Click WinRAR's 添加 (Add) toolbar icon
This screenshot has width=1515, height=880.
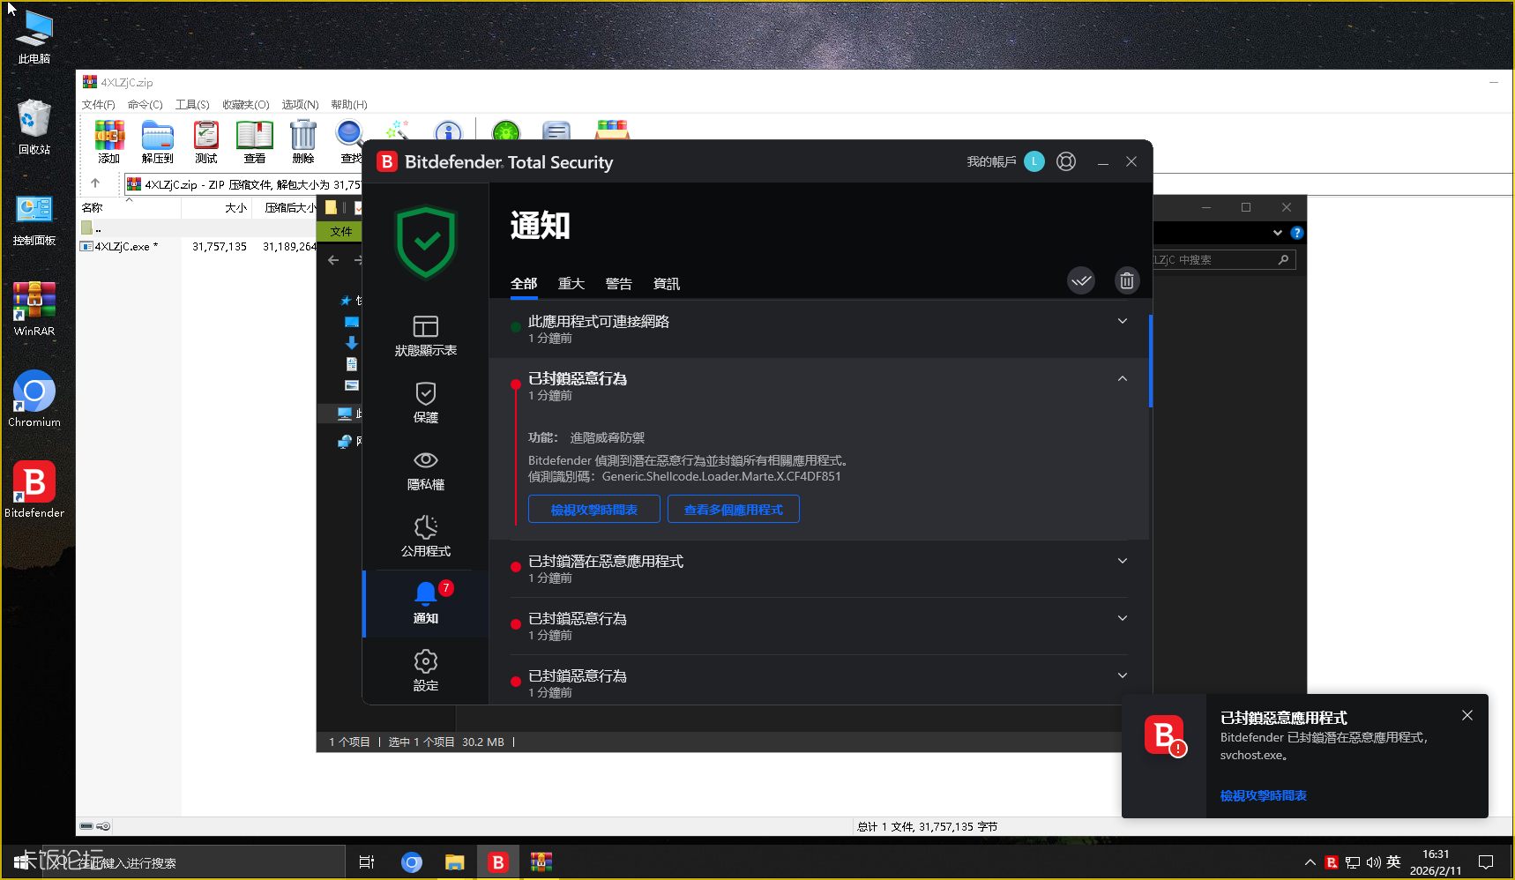(x=109, y=142)
